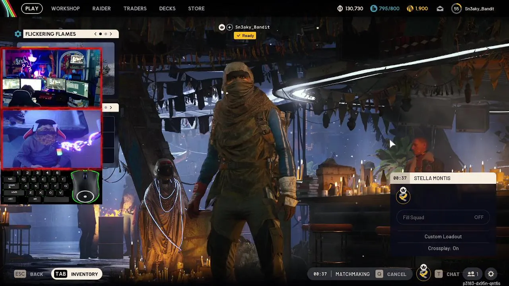Open the party members icon showing 1
The width and height of the screenshot is (509, 286).
pos(472,274)
